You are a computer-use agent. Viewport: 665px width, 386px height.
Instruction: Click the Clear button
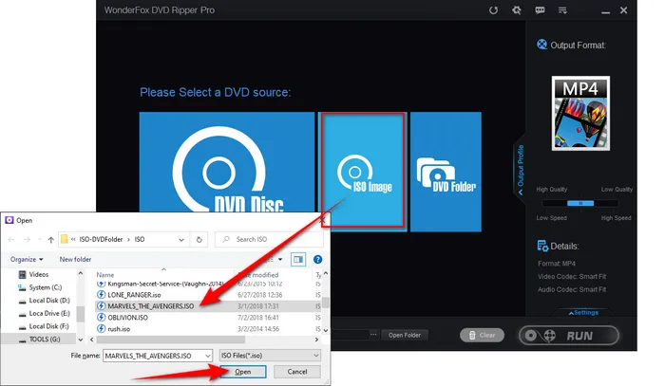pyautogui.click(x=483, y=335)
